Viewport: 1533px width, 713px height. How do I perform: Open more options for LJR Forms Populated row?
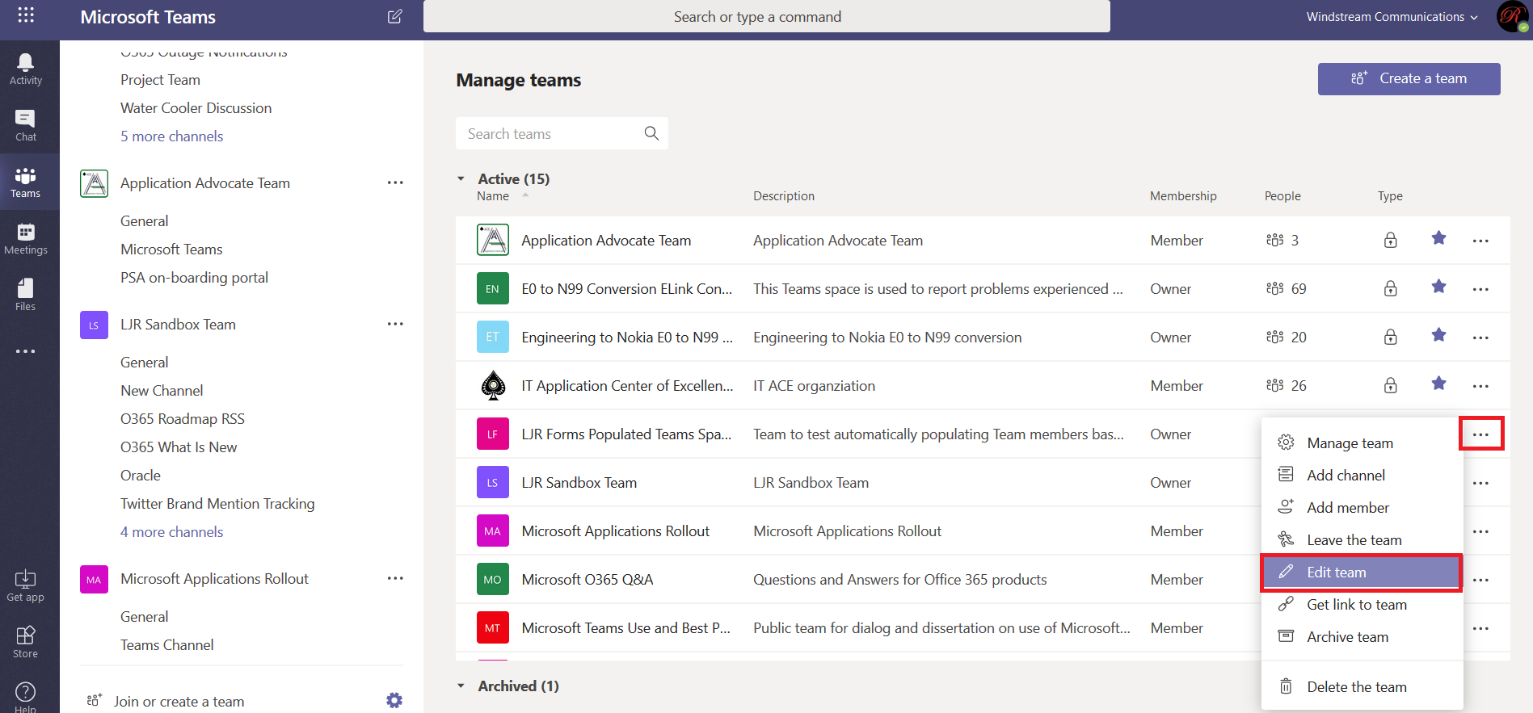coord(1480,434)
